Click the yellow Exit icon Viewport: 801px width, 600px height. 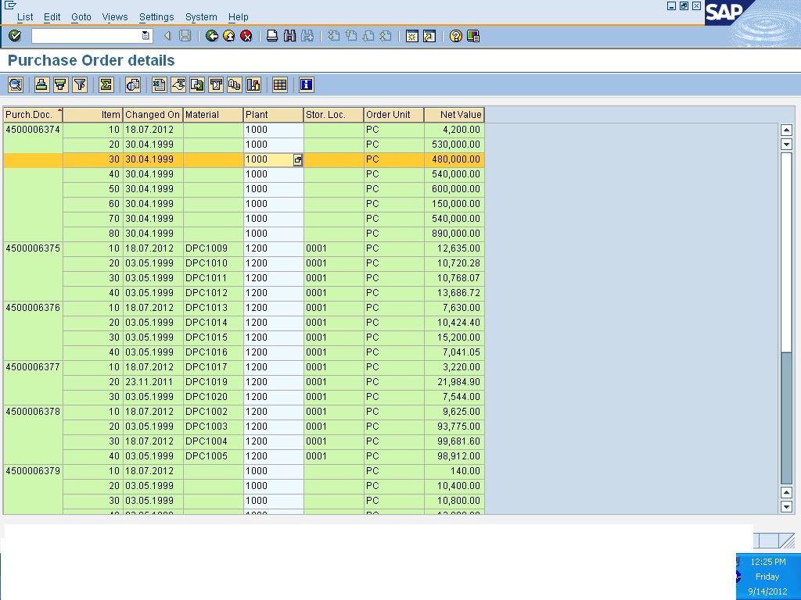point(229,36)
